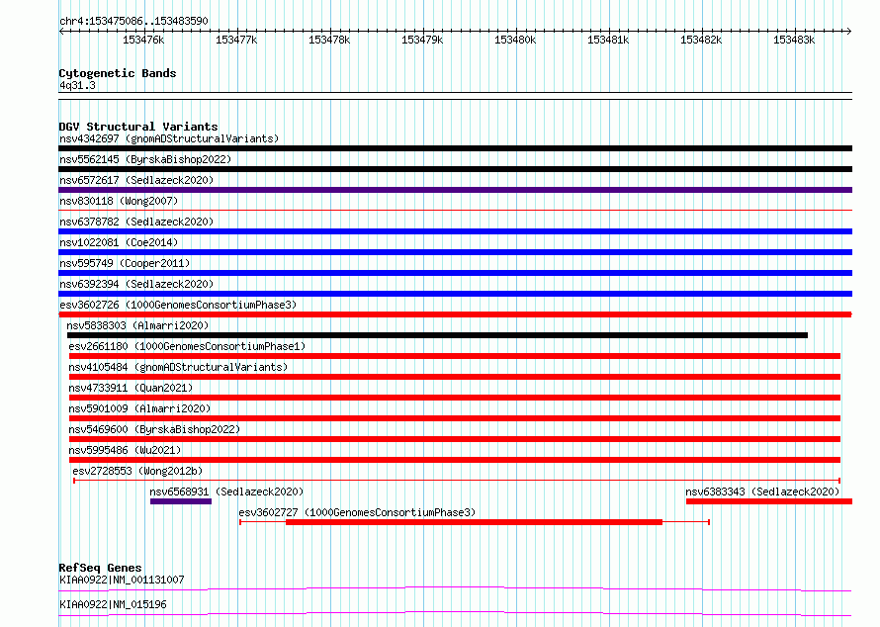The width and height of the screenshot is (880, 627).
Task: Click nsv5838303 Almarri2020 variant label
Action: pyautogui.click(x=137, y=325)
